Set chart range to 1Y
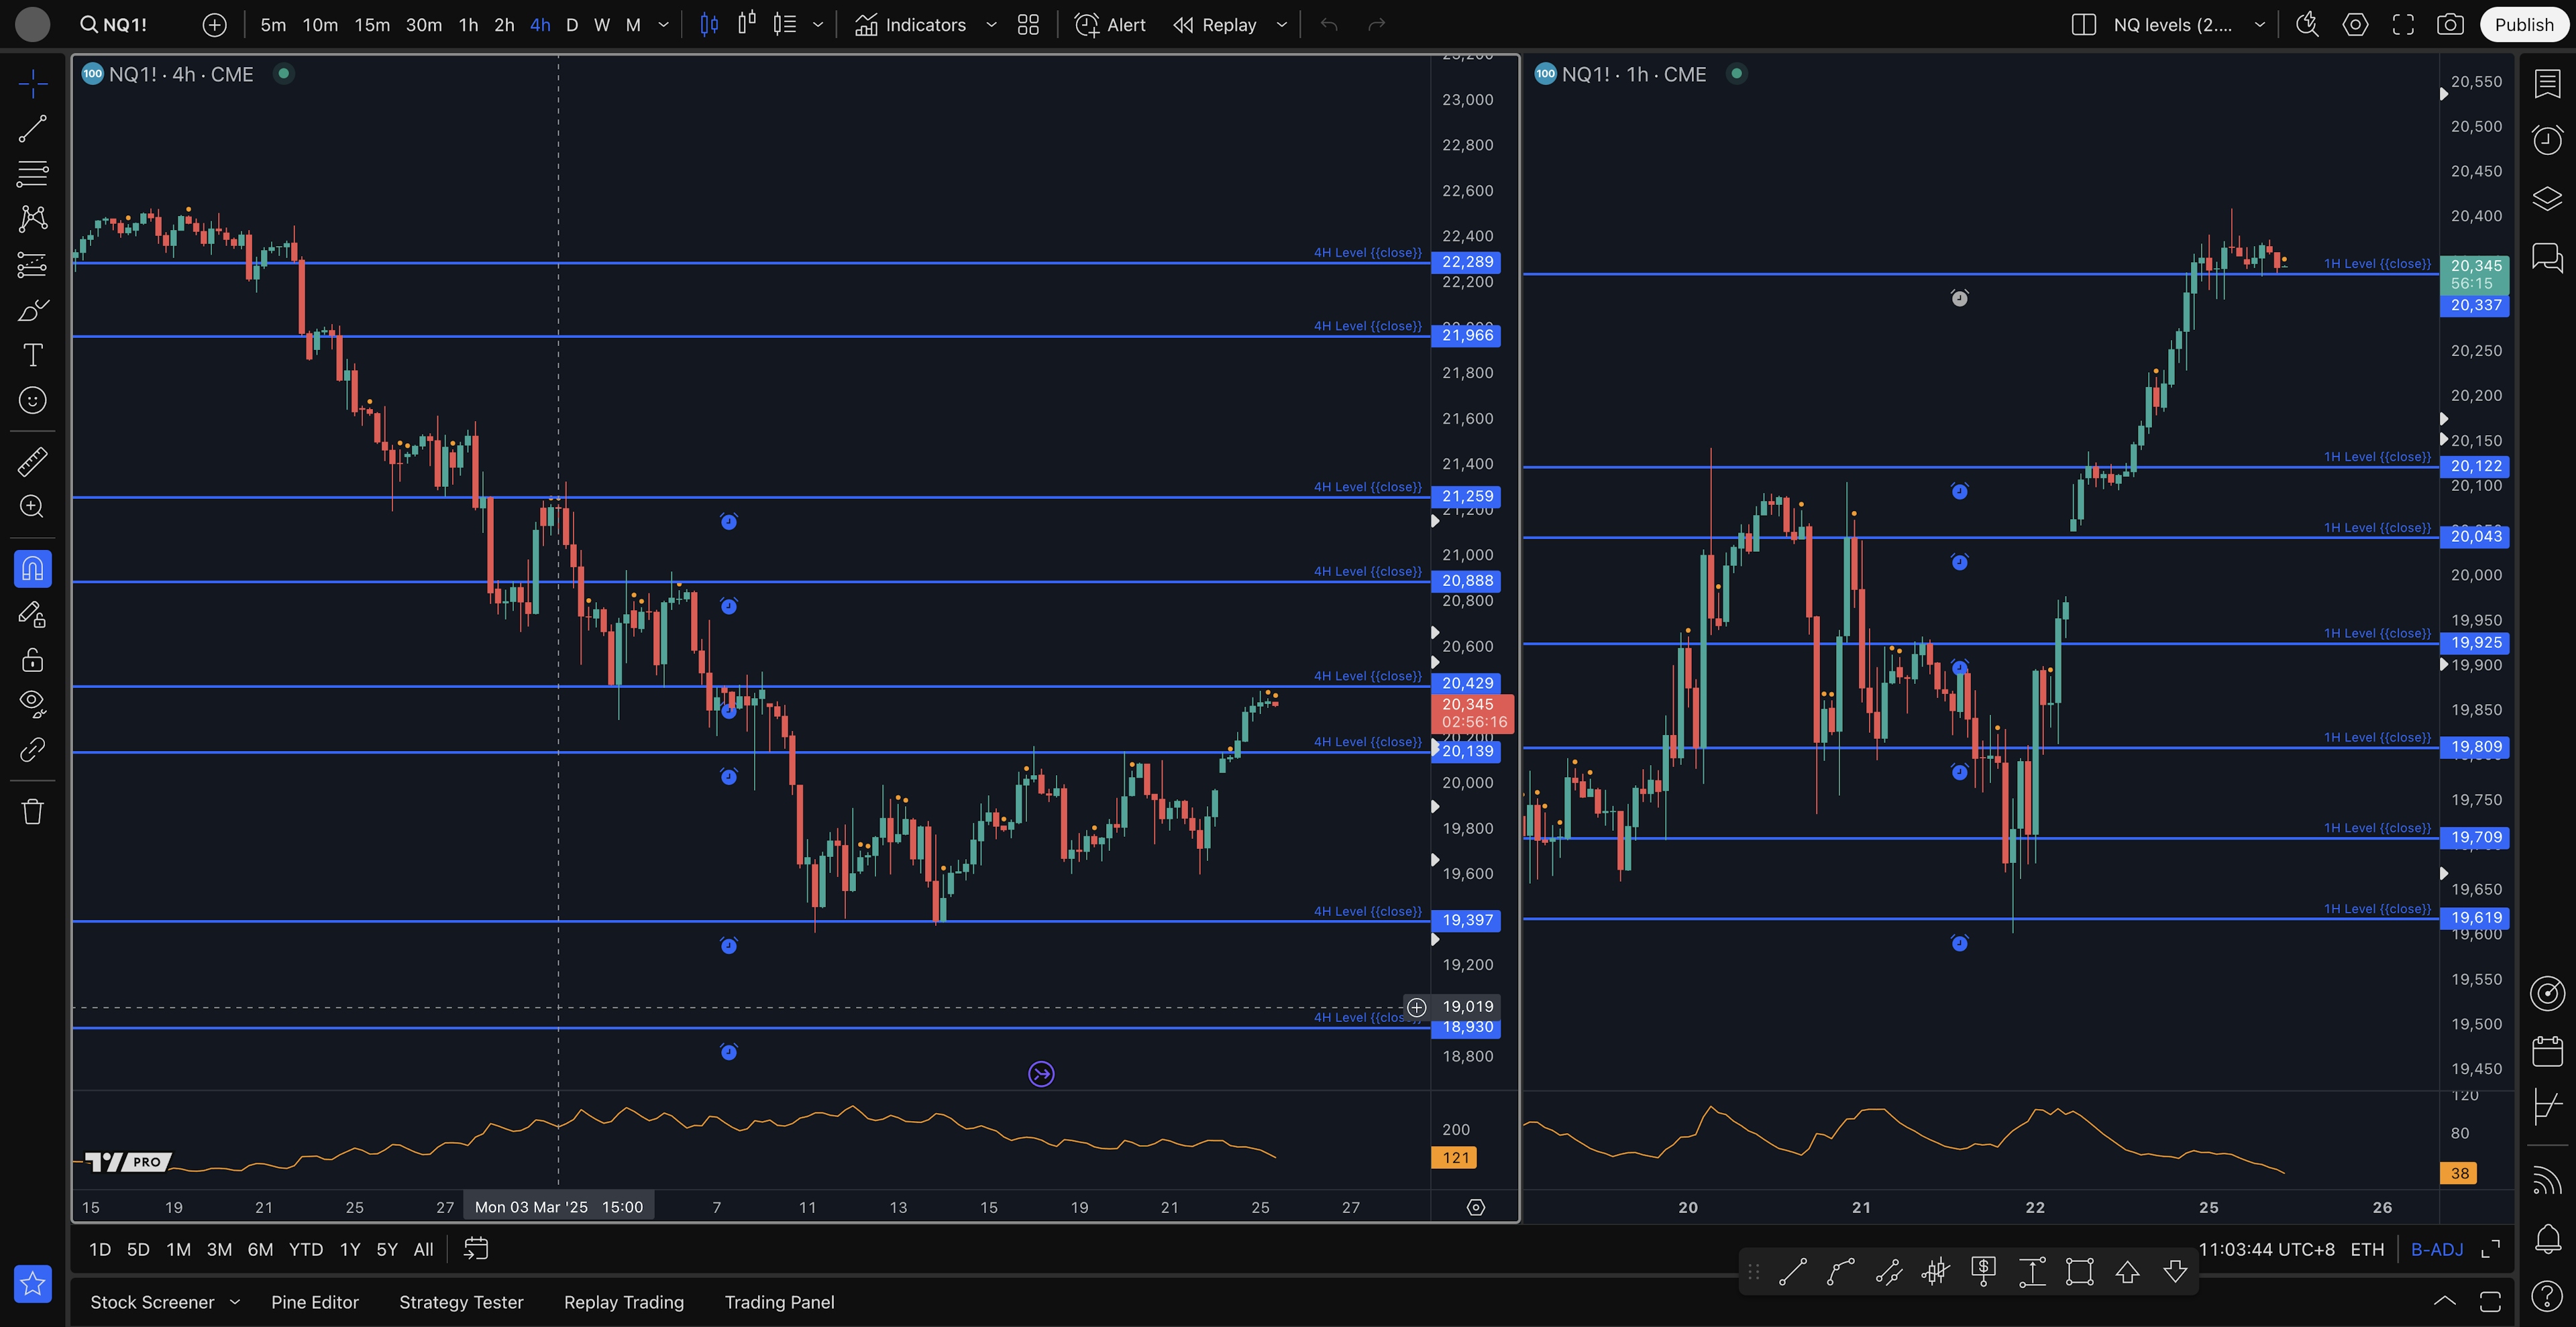The image size is (2576, 1327). coord(349,1249)
